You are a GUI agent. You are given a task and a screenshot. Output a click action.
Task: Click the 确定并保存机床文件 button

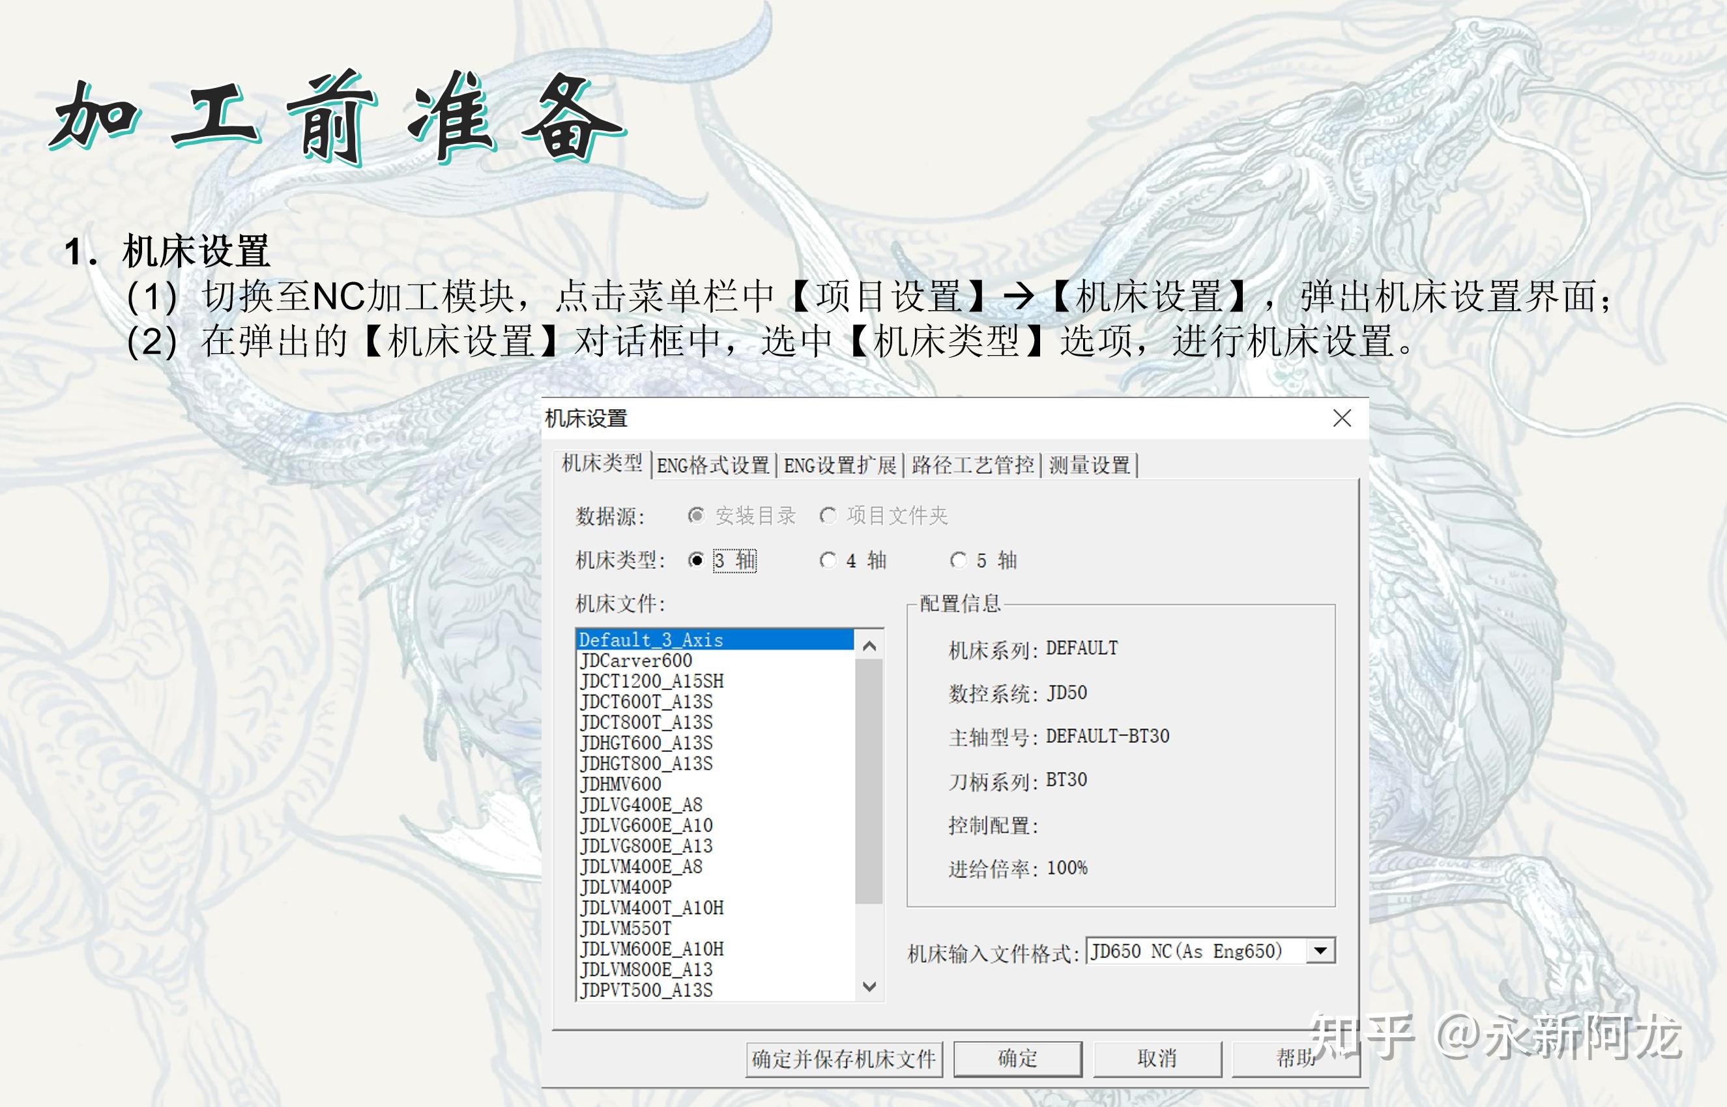point(844,1058)
